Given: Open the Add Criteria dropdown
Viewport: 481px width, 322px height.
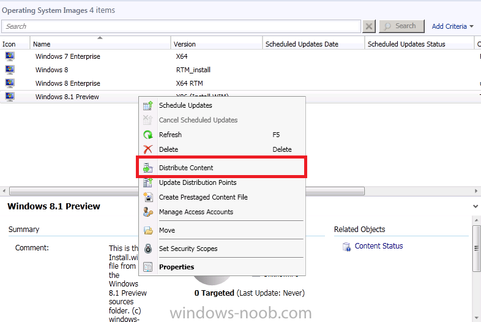Looking at the screenshot, I should point(453,26).
